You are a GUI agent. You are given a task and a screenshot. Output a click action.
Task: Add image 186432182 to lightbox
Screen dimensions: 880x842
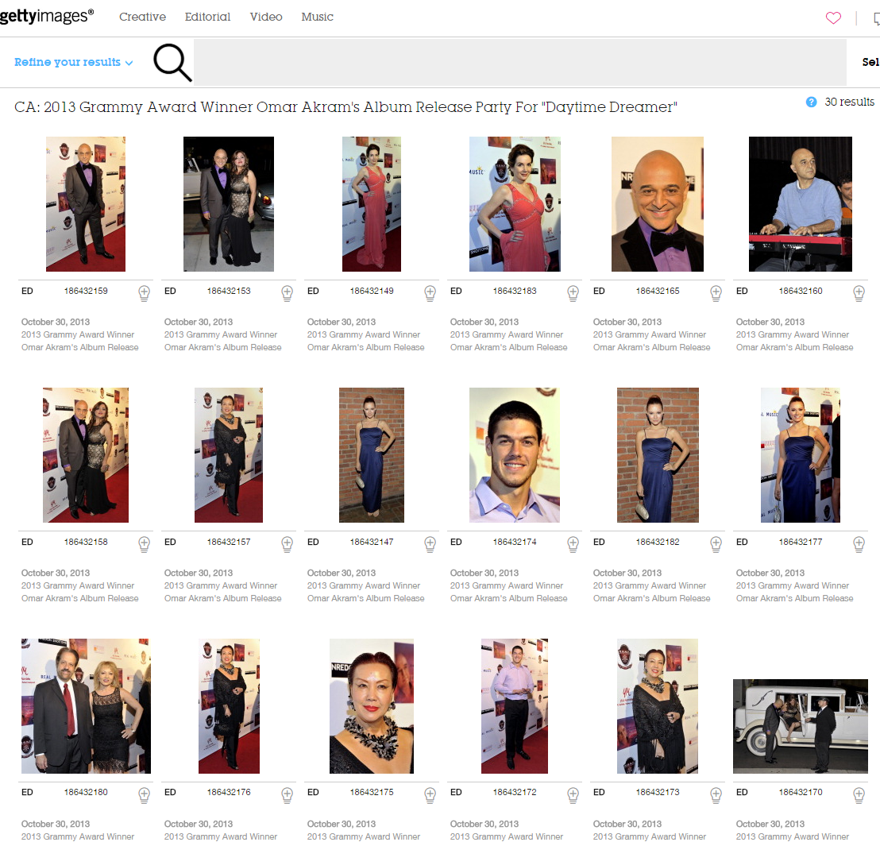[716, 543]
